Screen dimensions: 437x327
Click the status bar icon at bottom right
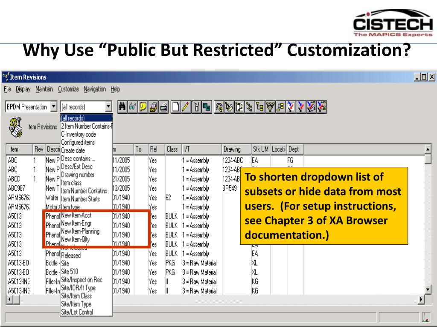[x=425, y=317]
